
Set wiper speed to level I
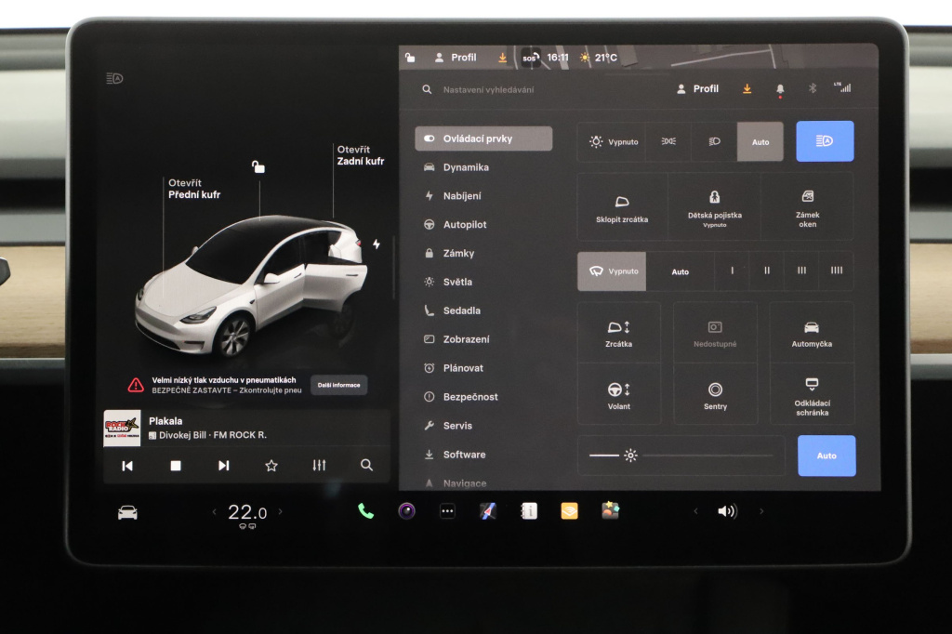[733, 271]
